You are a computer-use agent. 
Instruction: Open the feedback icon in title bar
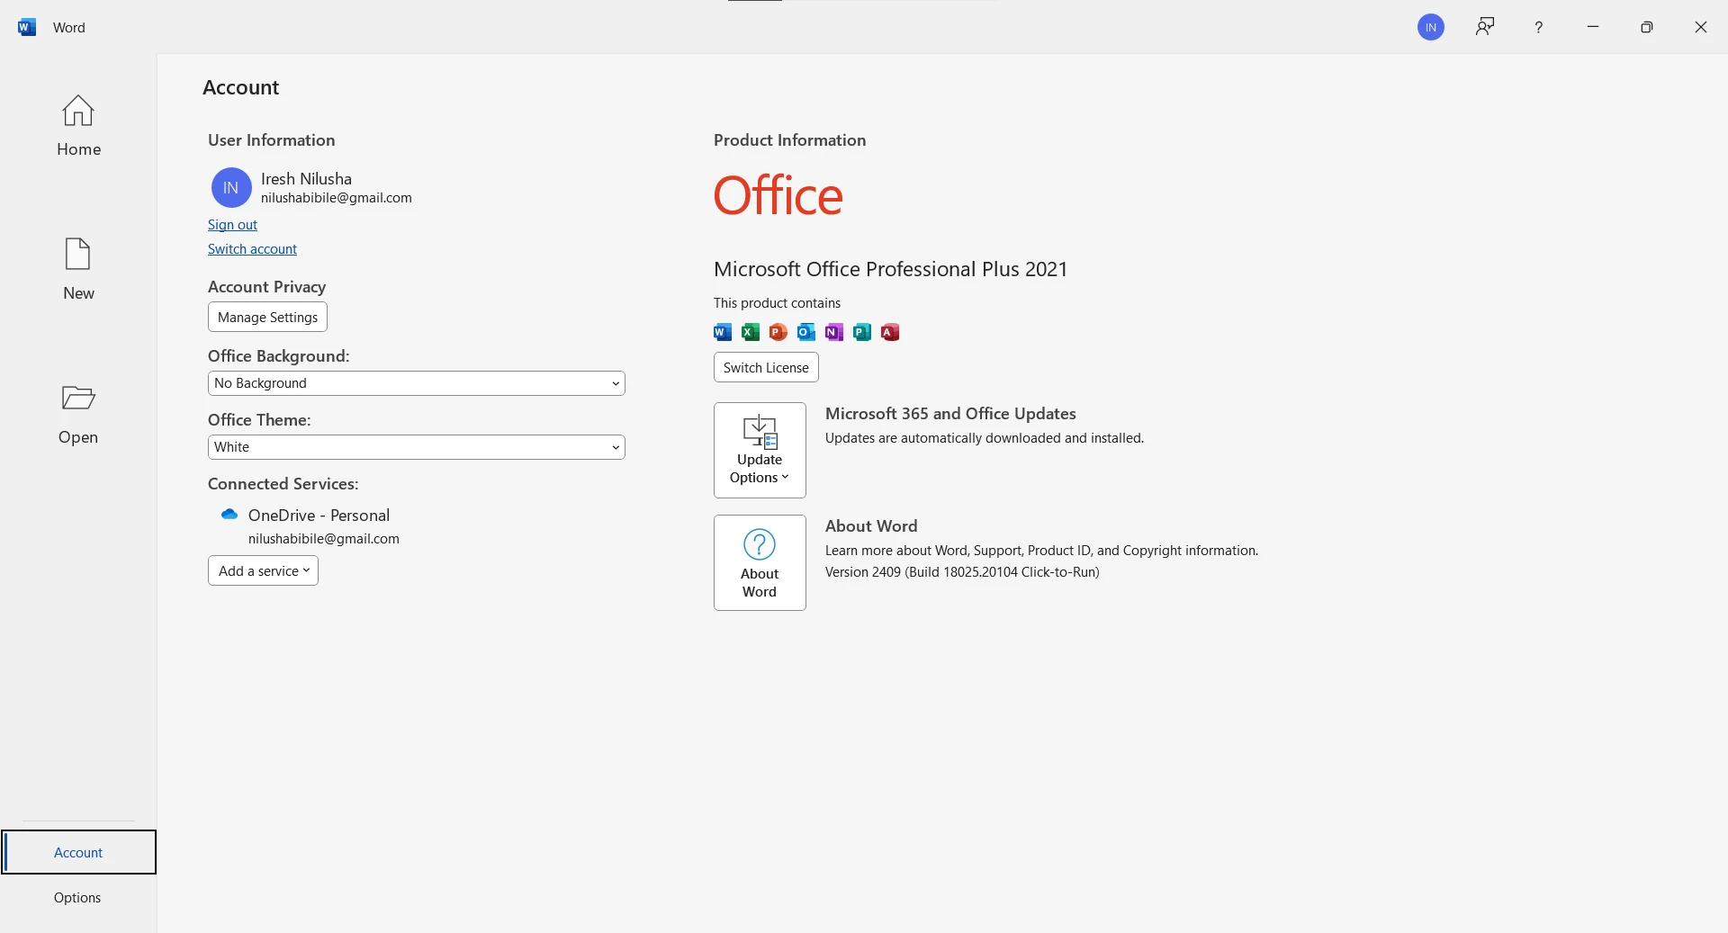click(x=1485, y=27)
